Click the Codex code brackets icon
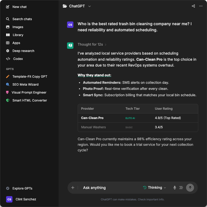 pyautogui.click(x=8, y=59)
